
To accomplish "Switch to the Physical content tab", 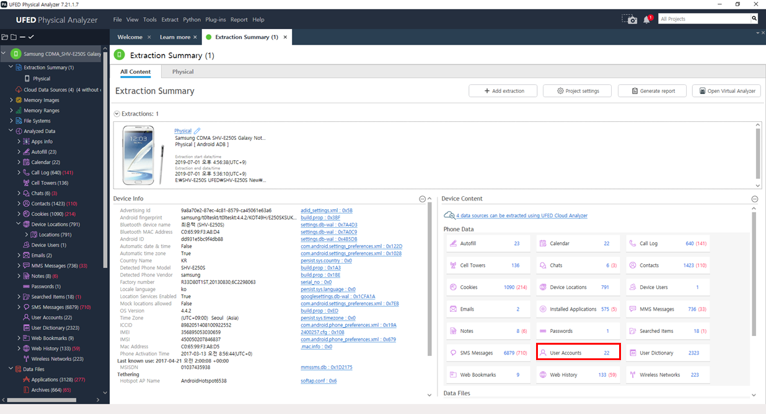I will pos(183,72).
